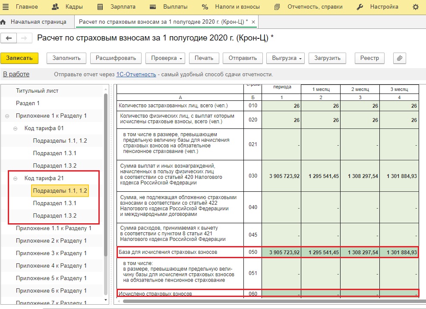Close the Расчет по страховым взносам tab
Screen dimensions: 426x309
(x=253, y=22)
